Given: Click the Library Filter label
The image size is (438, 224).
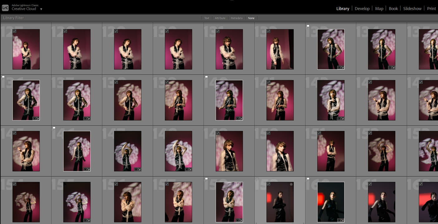Looking at the screenshot, I should [x=14, y=18].
